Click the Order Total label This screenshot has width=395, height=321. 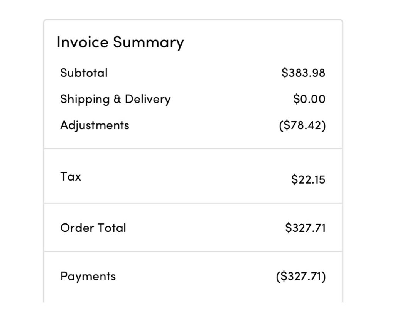pos(93,228)
